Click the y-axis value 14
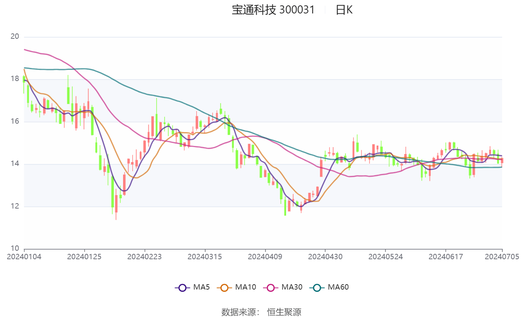The height and width of the screenshot is (318, 523). click(x=15, y=164)
